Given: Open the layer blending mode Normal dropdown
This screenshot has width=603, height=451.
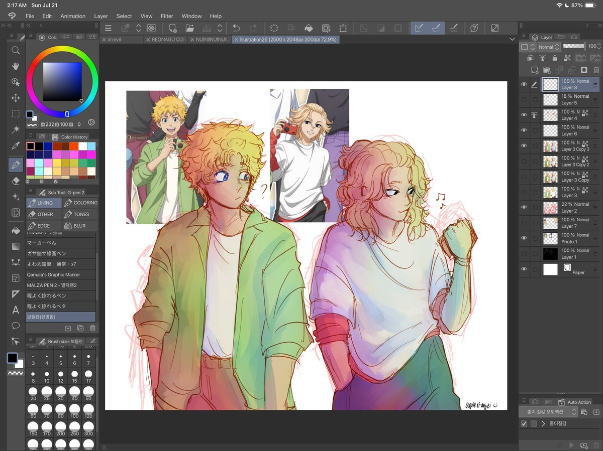Looking at the screenshot, I should (549, 47).
